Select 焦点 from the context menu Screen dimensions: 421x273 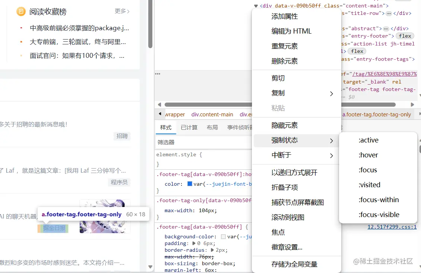coord(278,232)
